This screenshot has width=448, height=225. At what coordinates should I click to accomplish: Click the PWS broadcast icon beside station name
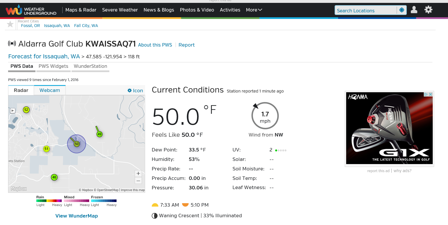click(x=12, y=43)
